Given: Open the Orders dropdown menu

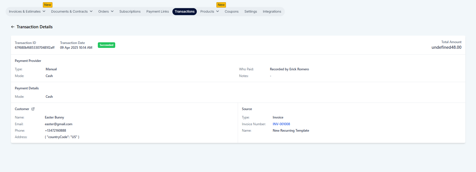Looking at the screenshot, I should pyautogui.click(x=106, y=11).
